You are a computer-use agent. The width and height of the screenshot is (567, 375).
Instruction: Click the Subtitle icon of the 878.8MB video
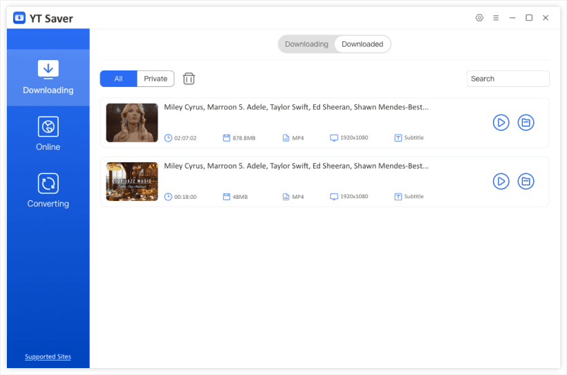[x=398, y=138]
